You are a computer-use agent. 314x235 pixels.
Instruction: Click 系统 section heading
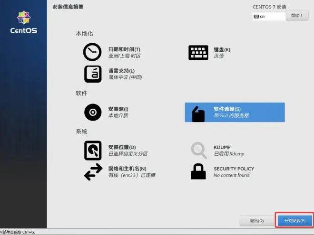point(81,132)
